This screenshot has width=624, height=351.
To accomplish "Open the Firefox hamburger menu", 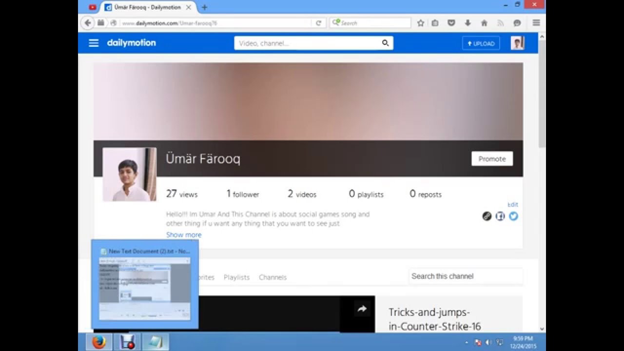I will tap(536, 23).
